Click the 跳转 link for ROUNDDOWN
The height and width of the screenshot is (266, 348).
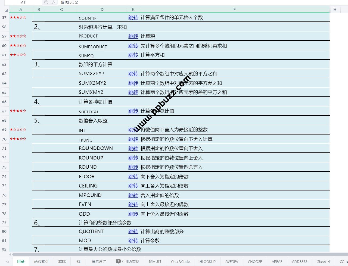point(133,148)
